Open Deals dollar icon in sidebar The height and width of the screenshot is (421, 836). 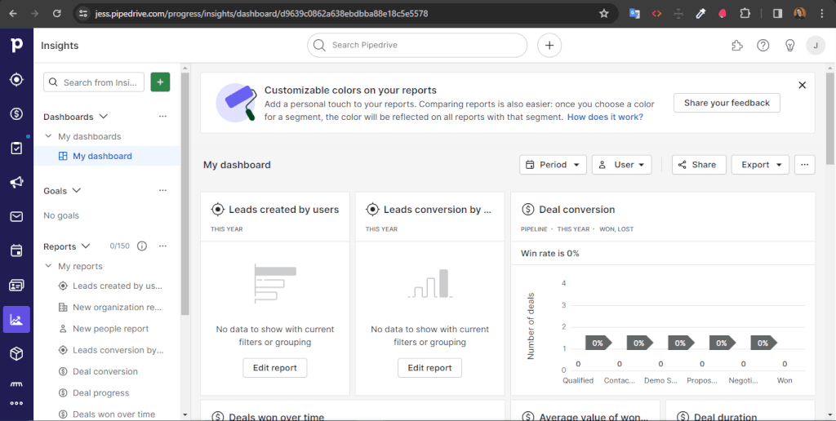[16, 113]
